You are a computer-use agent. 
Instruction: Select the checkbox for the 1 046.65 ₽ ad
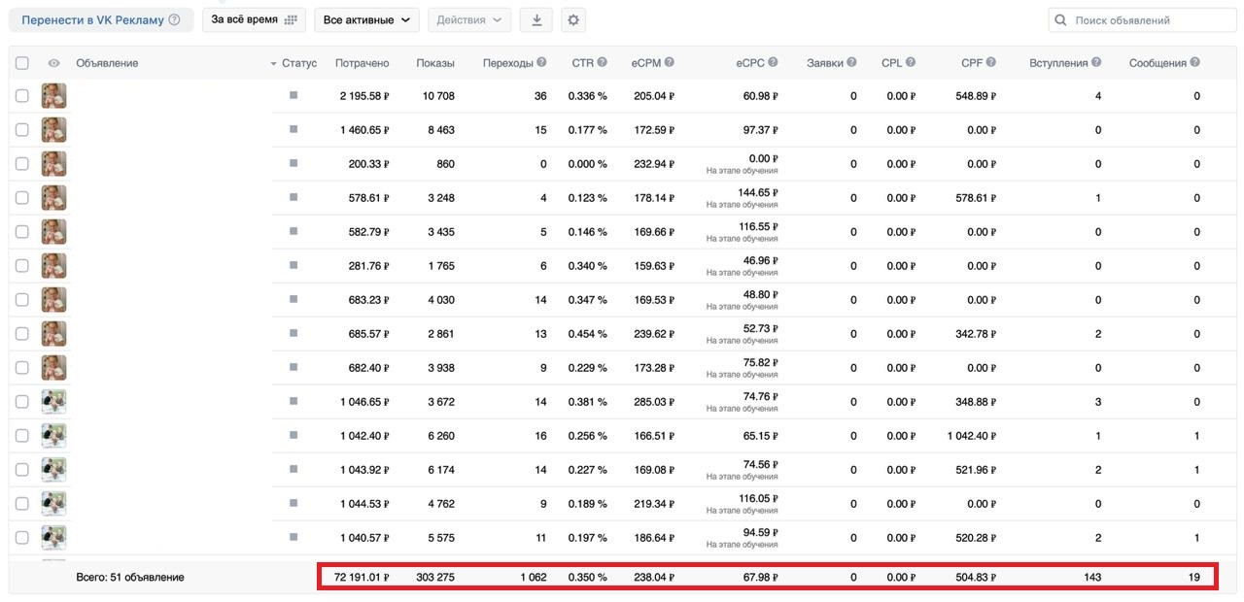click(21, 402)
